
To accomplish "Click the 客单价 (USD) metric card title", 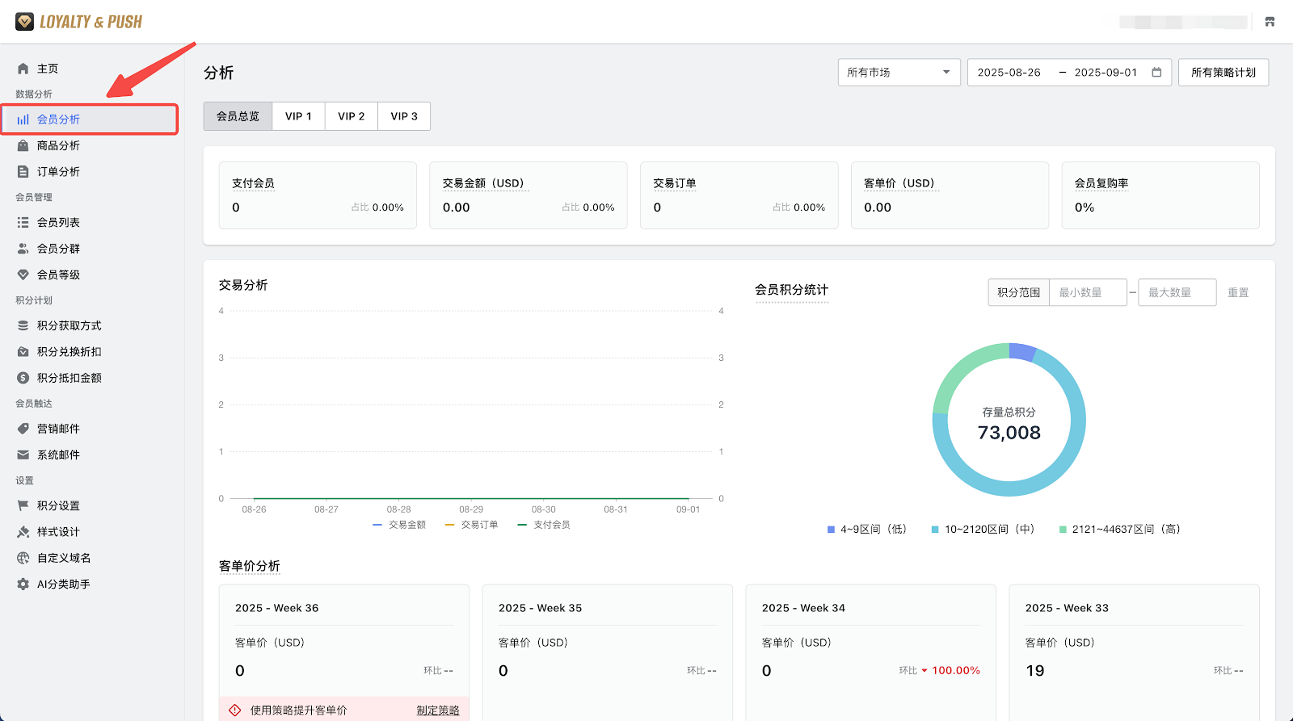I will coord(899,183).
